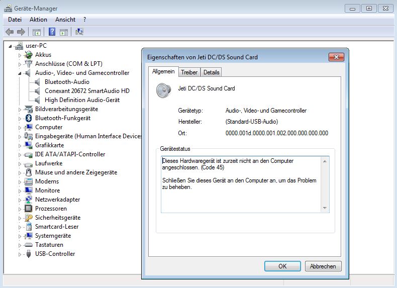Click the scan for hardware changes icon
Screen dimensions: 397x288
point(79,32)
